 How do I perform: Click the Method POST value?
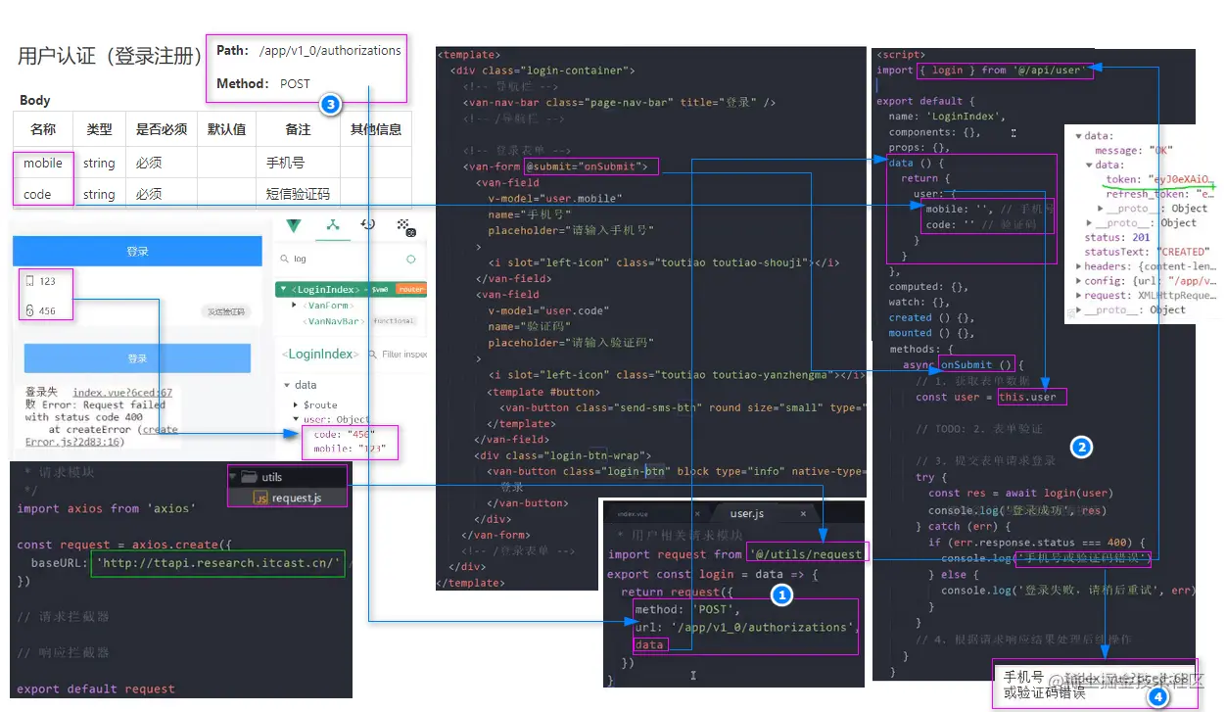point(295,83)
